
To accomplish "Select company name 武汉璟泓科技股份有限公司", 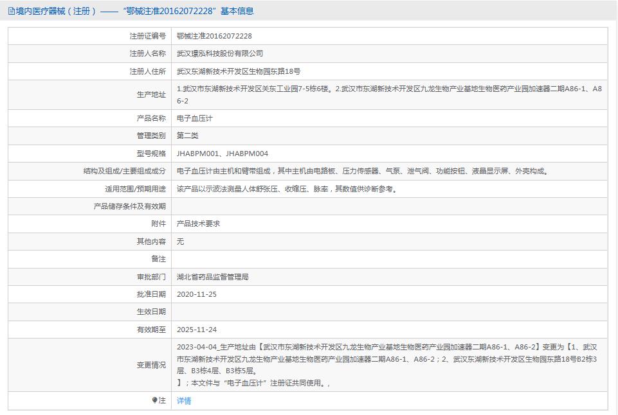I will tap(219, 53).
